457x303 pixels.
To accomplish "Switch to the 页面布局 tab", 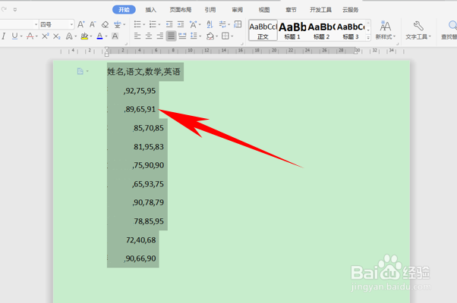I will coord(181,10).
